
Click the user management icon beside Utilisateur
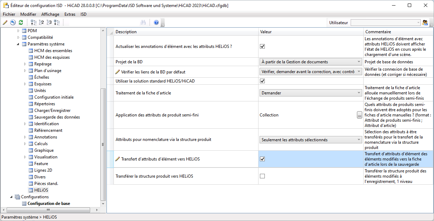click(425, 22)
